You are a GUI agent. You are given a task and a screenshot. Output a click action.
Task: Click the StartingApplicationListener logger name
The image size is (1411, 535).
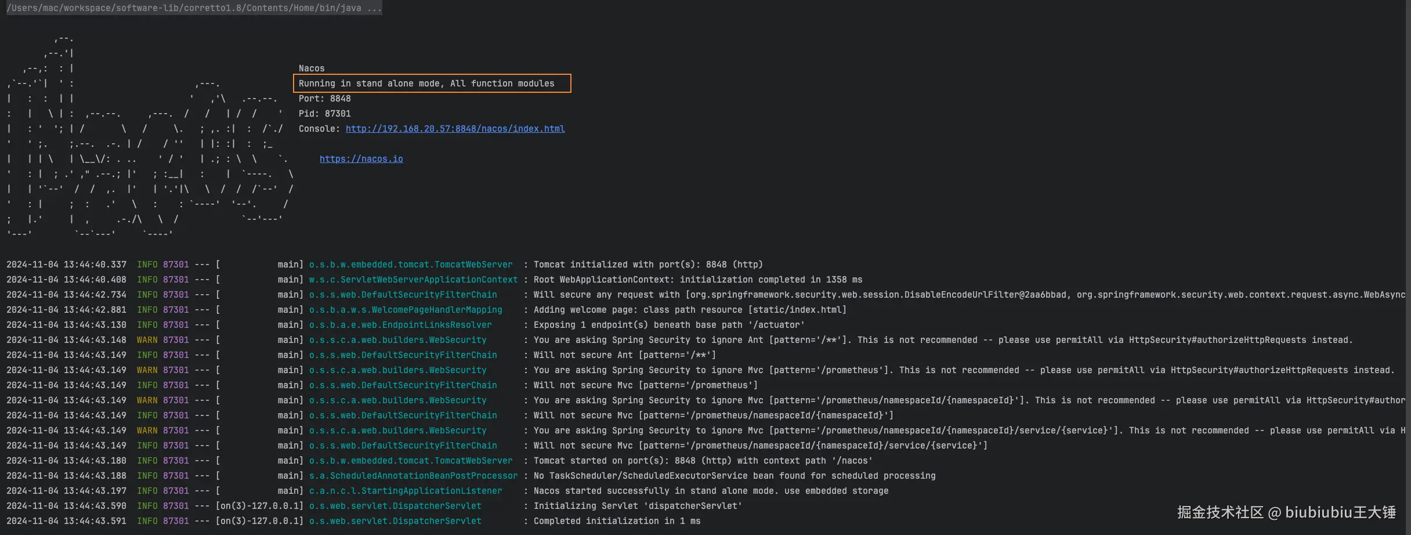[x=406, y=491]
